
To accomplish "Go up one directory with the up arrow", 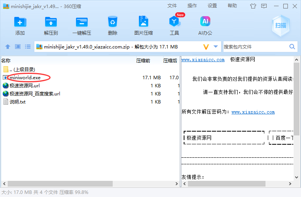I will [8, 47].
